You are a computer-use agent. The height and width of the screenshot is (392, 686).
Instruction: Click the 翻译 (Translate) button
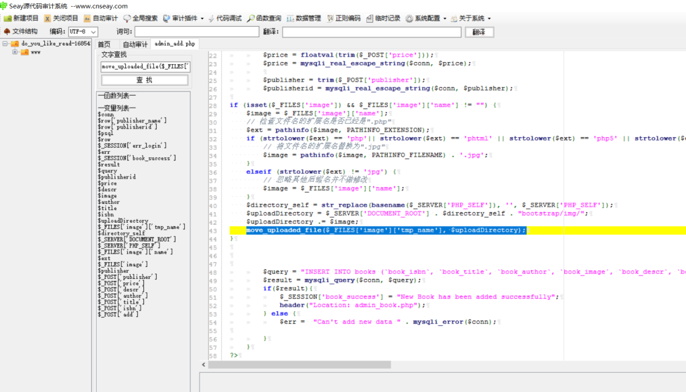tap(478, 31)
